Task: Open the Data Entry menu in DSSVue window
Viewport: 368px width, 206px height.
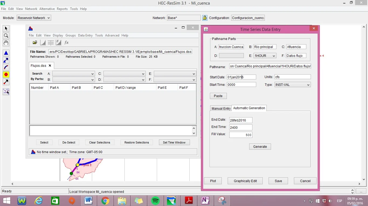Action: pyautogui.click(x=85, y=35)
